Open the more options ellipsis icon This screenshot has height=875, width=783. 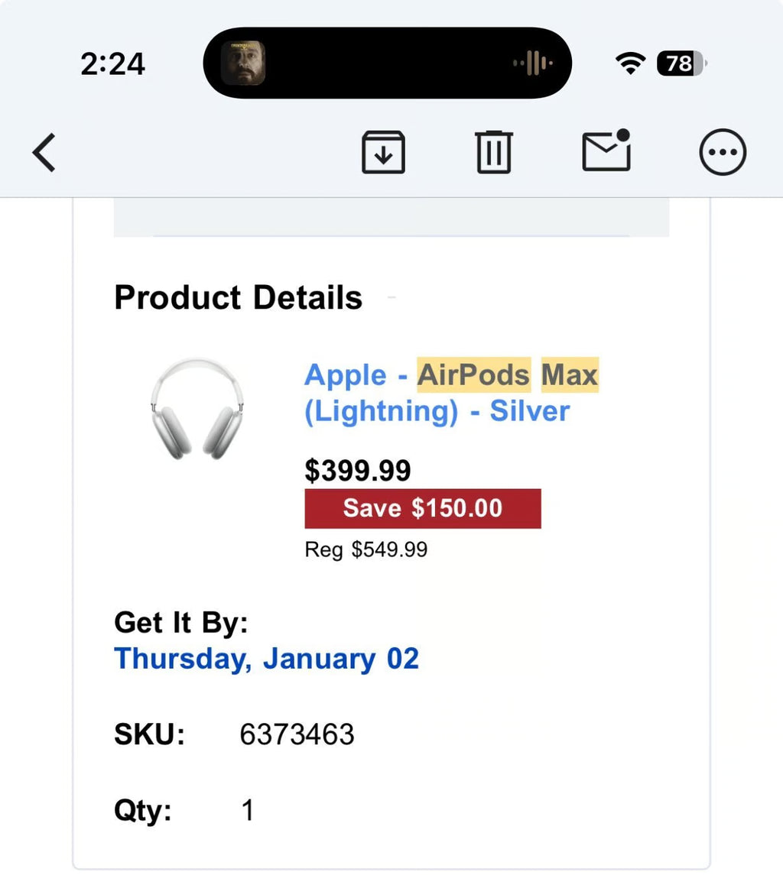[722, 151]
